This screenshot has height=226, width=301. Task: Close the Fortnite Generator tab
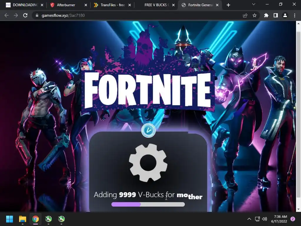click(217, 5)
